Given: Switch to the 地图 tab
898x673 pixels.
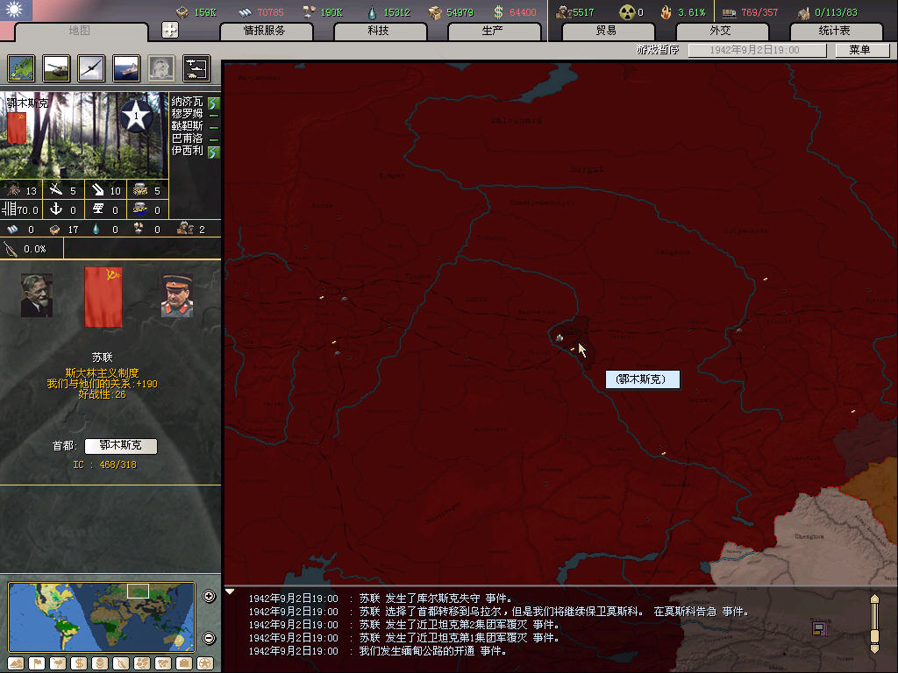Looking at the screenshot, I should click(80, 31).
